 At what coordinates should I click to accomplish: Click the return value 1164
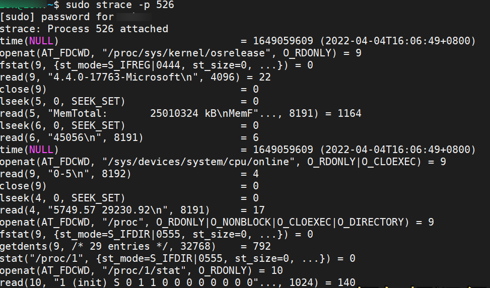pos(349,113)
